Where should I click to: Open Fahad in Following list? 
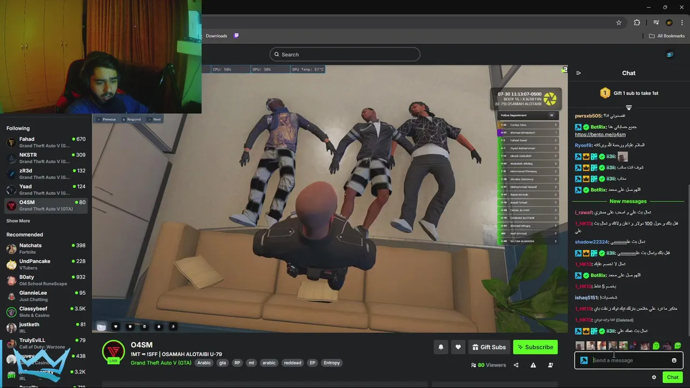[x=46, y=142]
